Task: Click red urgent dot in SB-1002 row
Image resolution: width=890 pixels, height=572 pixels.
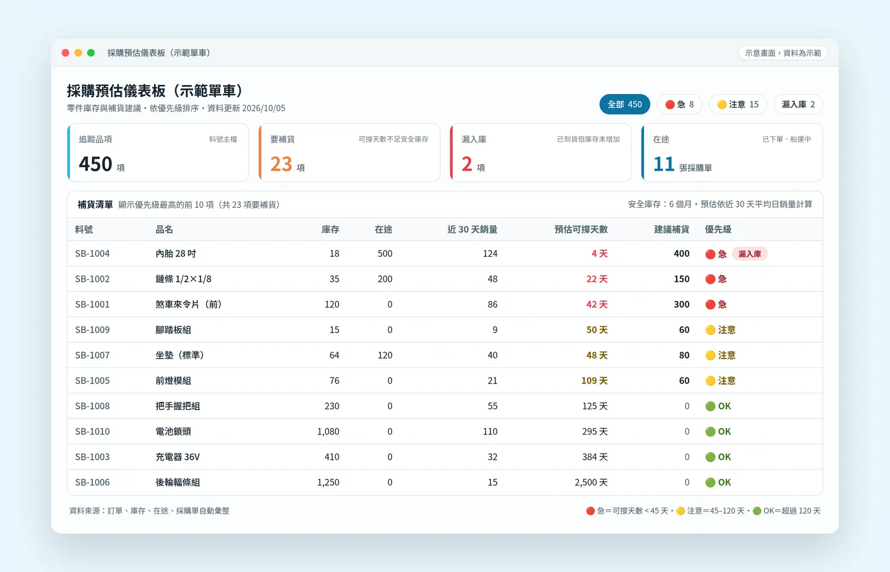Action: point(710,279)
